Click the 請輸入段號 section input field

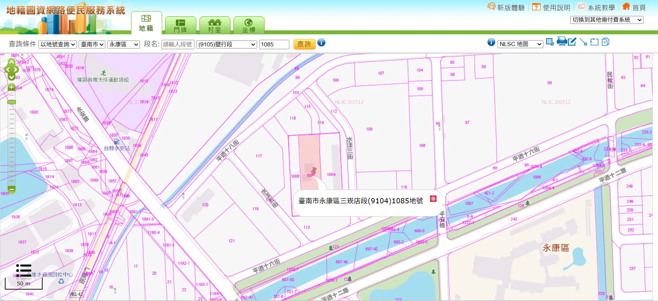tap(178, 44)
